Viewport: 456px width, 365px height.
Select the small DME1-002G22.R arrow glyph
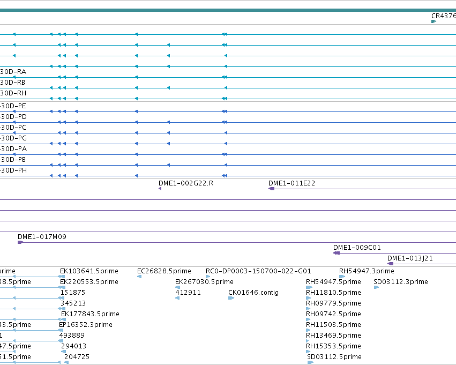pos(160,189)
